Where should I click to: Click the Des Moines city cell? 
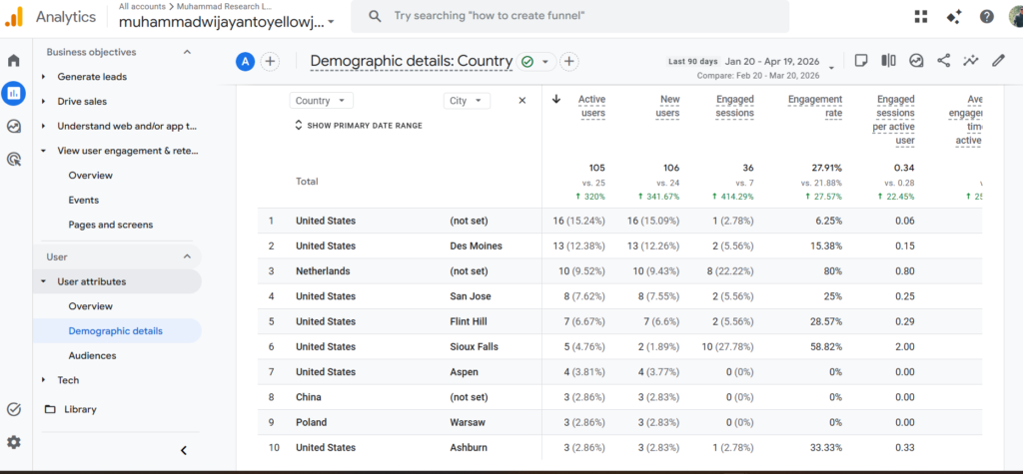tap(476, 245)
